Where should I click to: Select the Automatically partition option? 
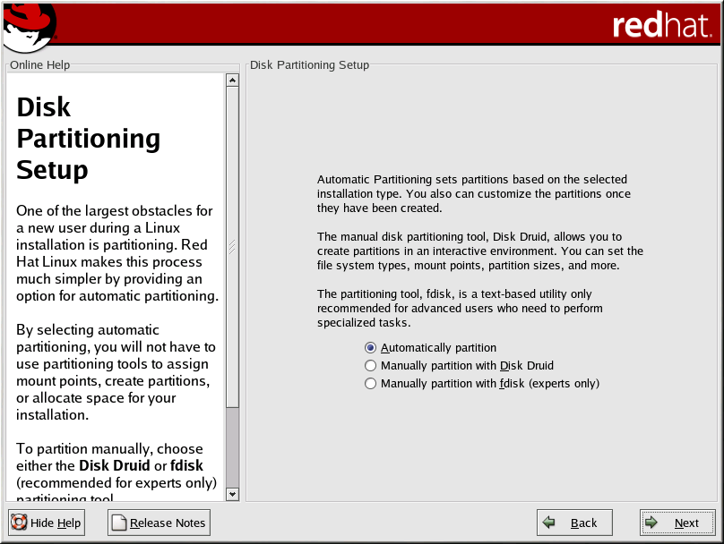point(371,348)
